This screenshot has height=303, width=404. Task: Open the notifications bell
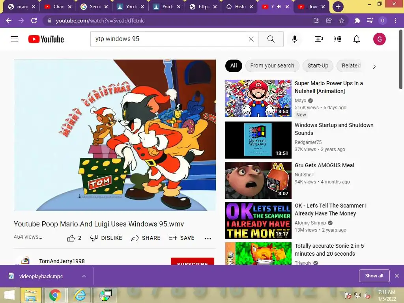coord(357,39)
